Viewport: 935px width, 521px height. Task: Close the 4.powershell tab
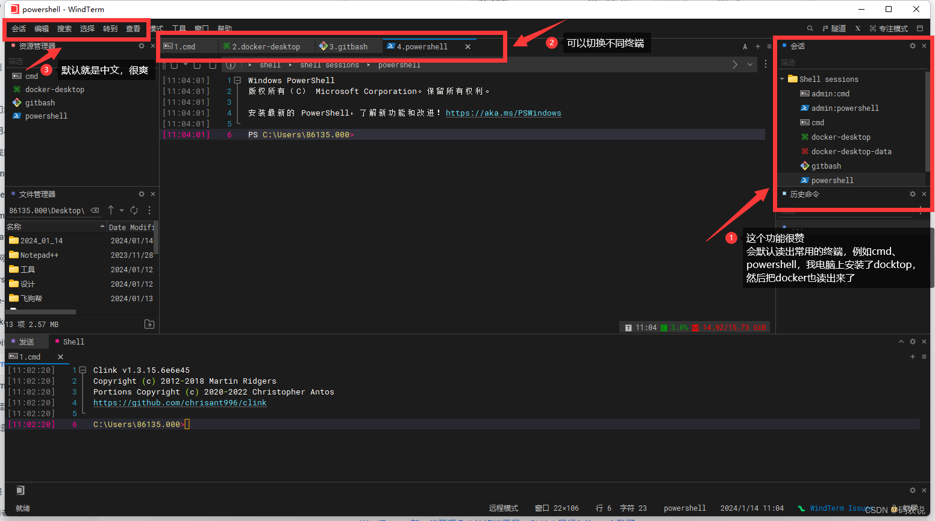467,46
